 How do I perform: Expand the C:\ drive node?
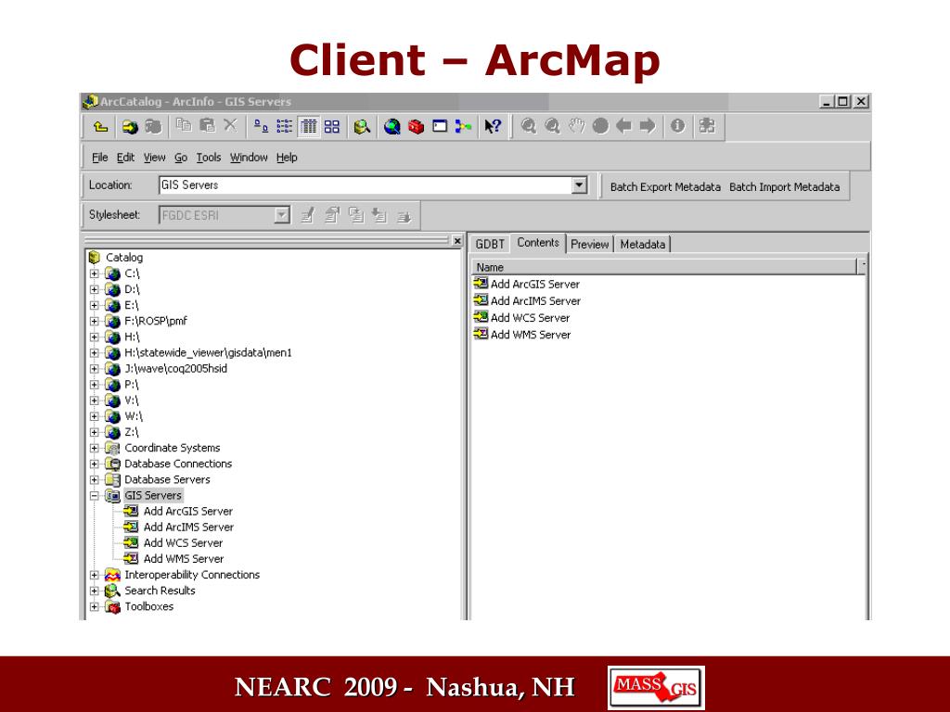(95, 273)
